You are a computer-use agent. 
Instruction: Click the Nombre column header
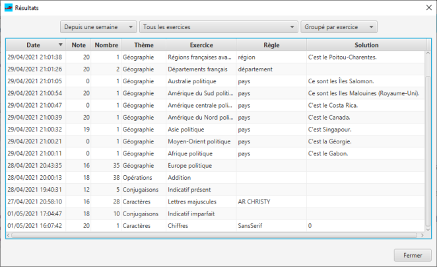[106, 45]
